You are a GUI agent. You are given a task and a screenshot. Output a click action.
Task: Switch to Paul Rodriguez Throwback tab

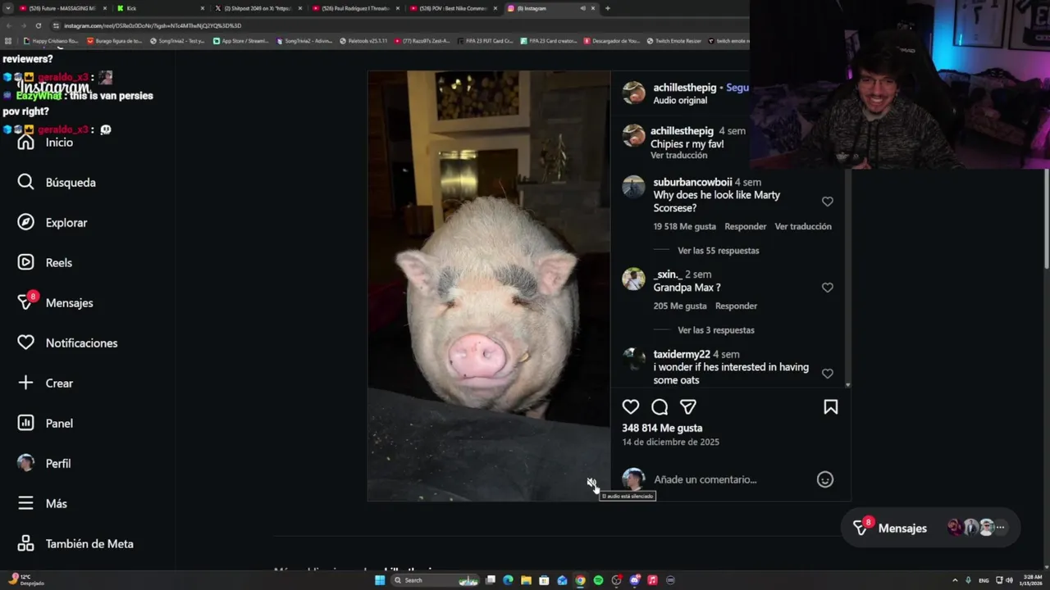coord(356,8)
